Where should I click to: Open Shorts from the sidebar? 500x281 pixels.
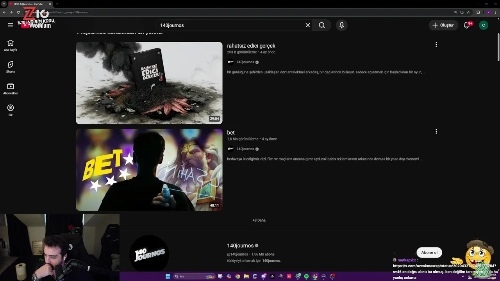pos(11,67)
